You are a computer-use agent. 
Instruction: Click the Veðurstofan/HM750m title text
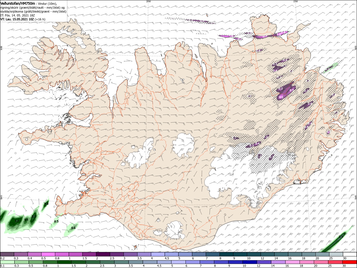(x=18, y=3)
